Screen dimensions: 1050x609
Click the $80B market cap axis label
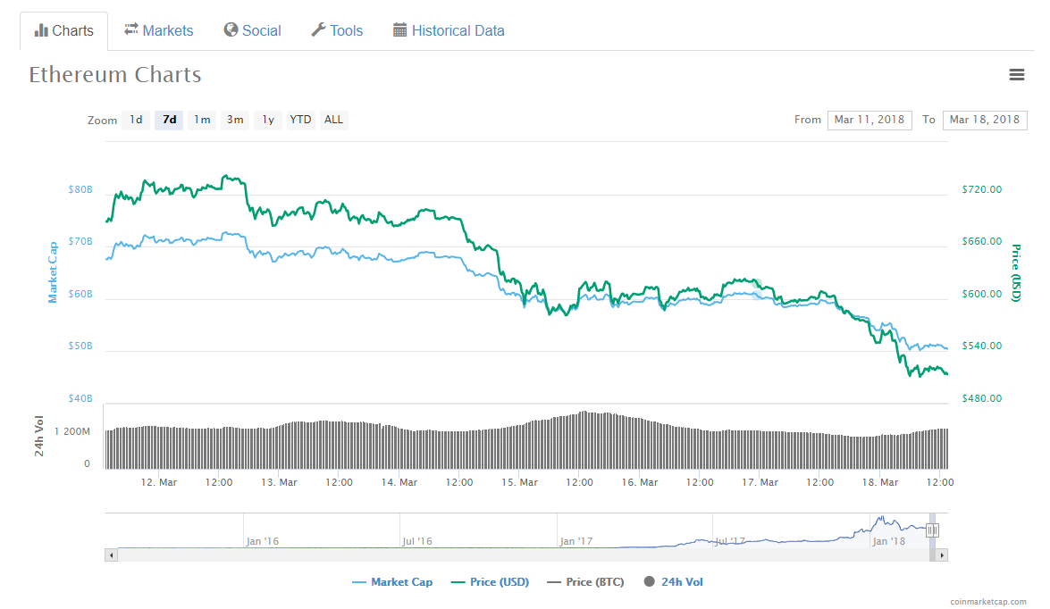point(80,189)
